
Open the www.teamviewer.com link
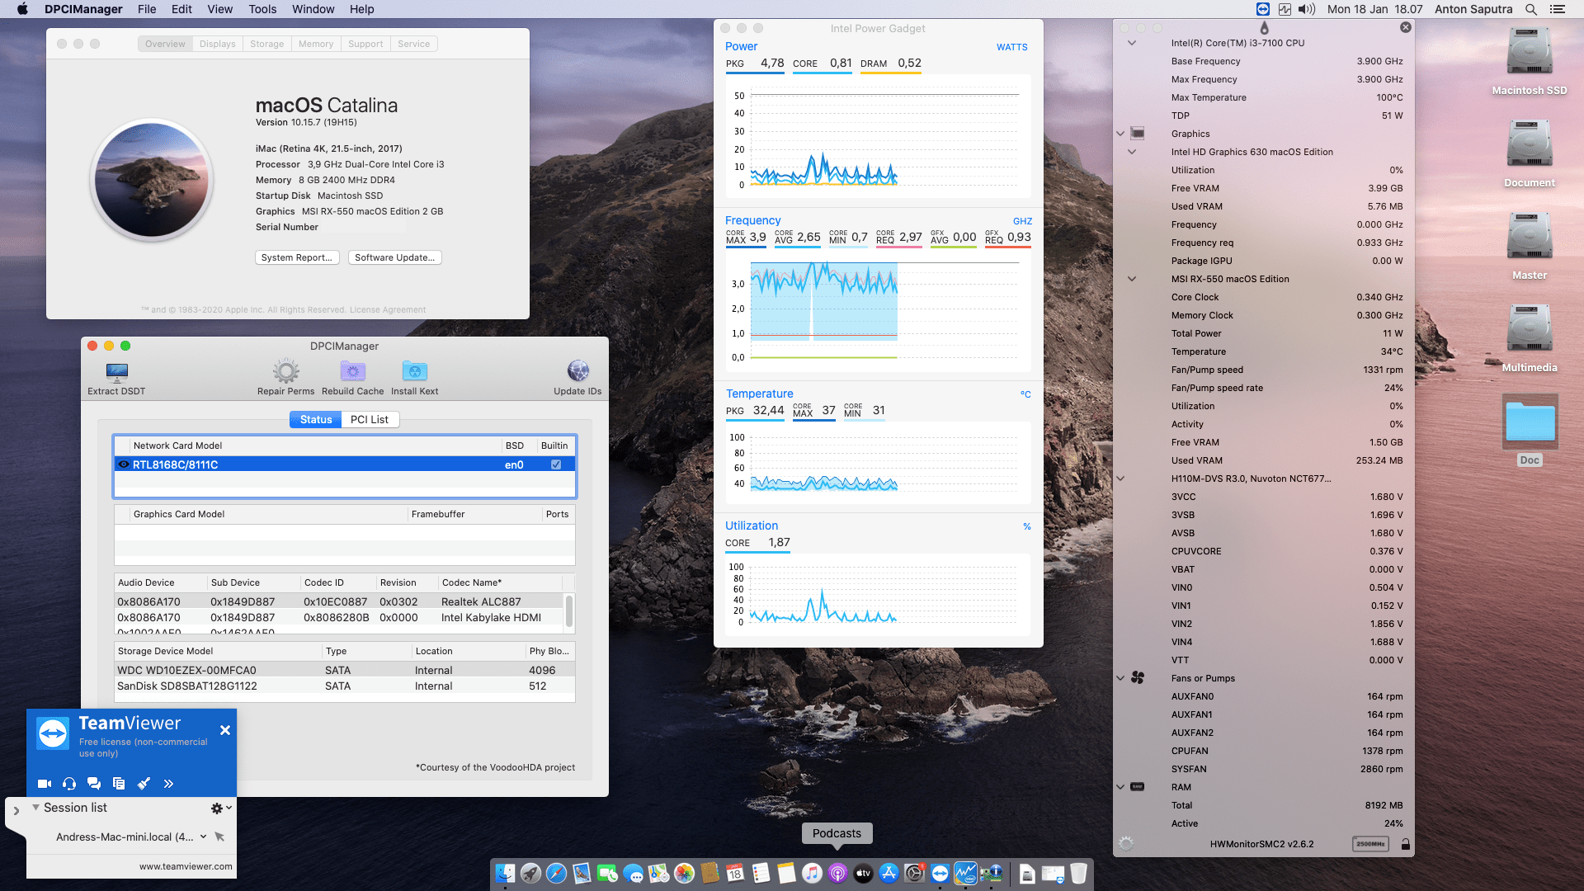(x=186, y=866)
